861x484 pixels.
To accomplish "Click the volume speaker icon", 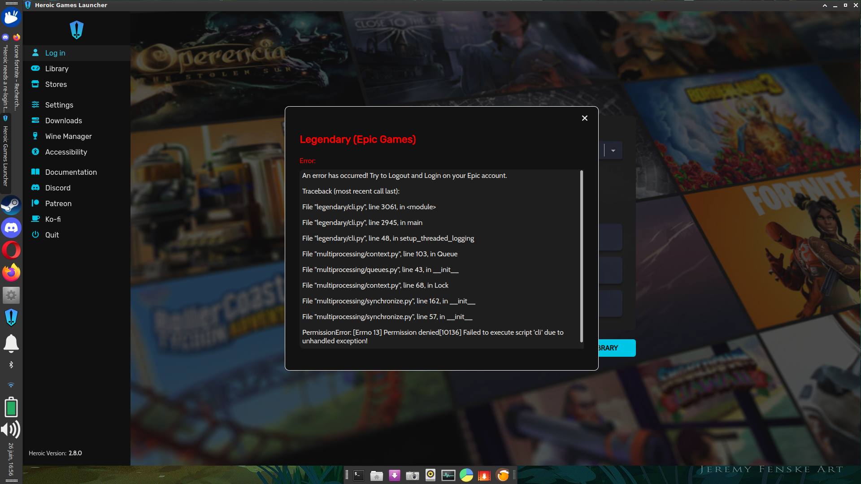I will pyautogui.click(x=11, y=429).
